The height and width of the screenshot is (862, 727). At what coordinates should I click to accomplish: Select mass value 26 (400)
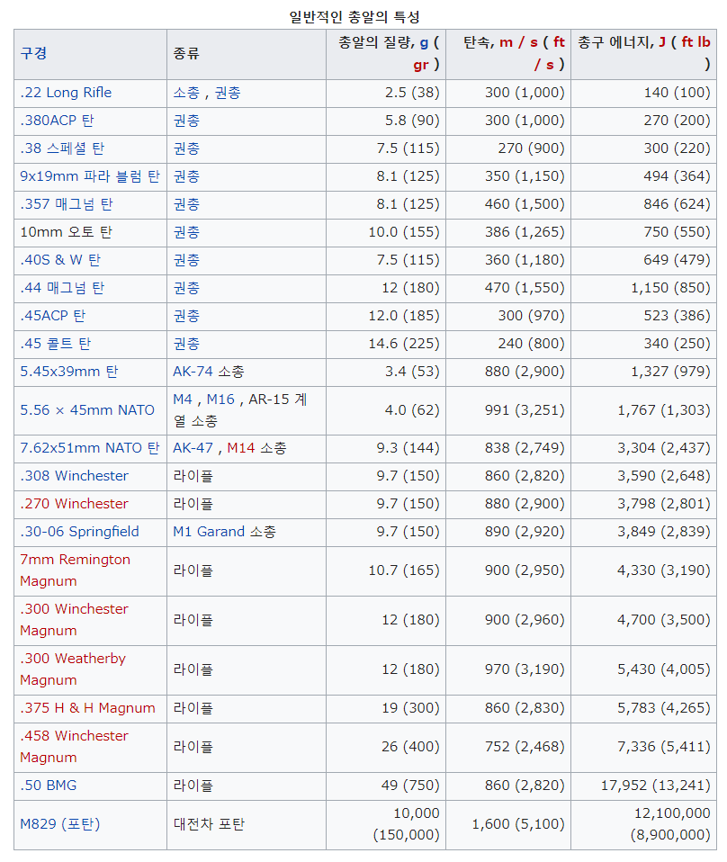click(x=410, y=747)
